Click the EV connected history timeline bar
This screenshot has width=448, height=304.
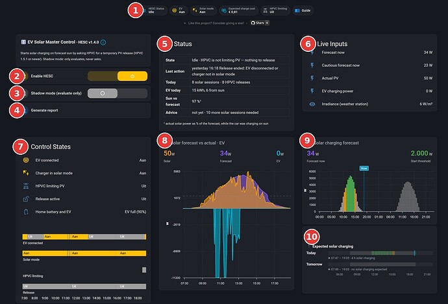tap(84, 237)
